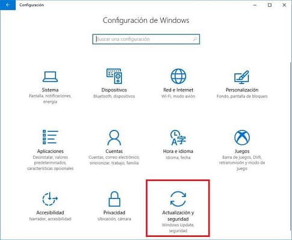Click 'Narrador, accesibilidad' description
The width and height of the screenshot is (292, 240).
coord(50,219)
